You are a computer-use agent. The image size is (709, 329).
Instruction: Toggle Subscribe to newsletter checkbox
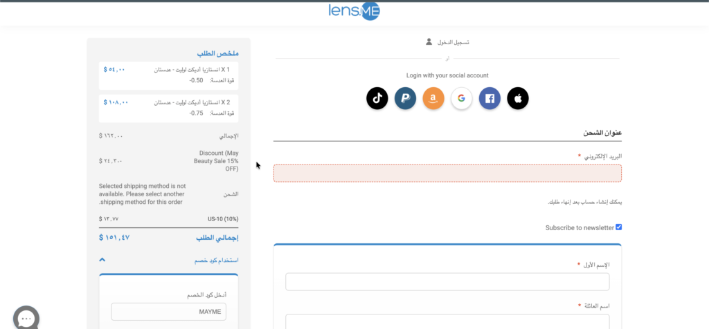click(x=618, y=227)
